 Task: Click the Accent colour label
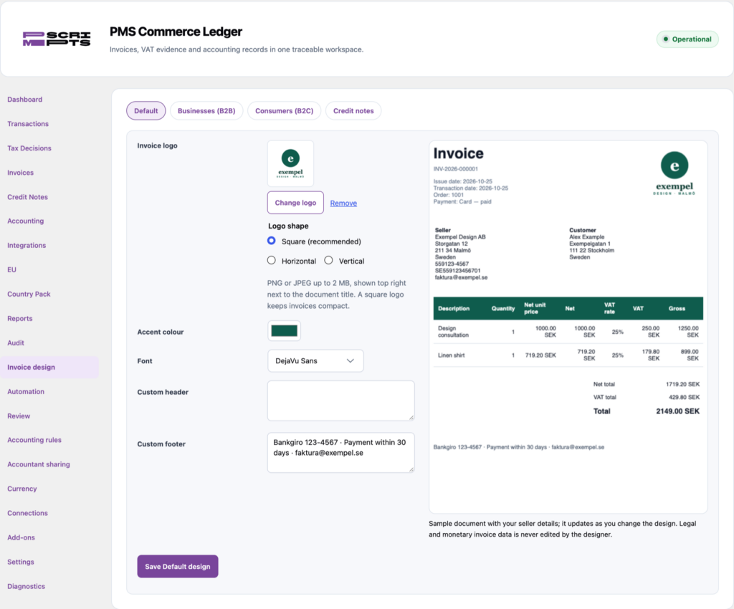point(160,332)
